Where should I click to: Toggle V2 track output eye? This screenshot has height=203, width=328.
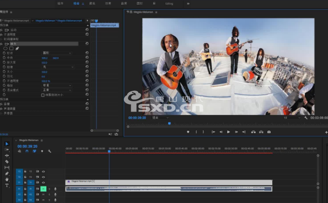pyautogui.click(x=43, y=177)
